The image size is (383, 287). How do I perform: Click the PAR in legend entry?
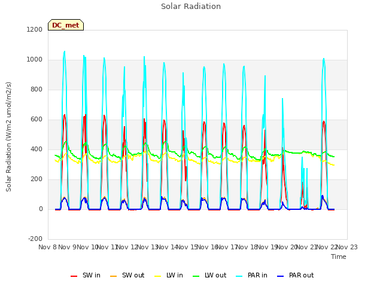[252, 275]
